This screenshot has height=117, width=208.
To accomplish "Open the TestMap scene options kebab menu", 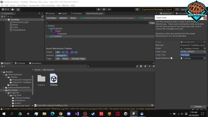I will tap(42, 19).
